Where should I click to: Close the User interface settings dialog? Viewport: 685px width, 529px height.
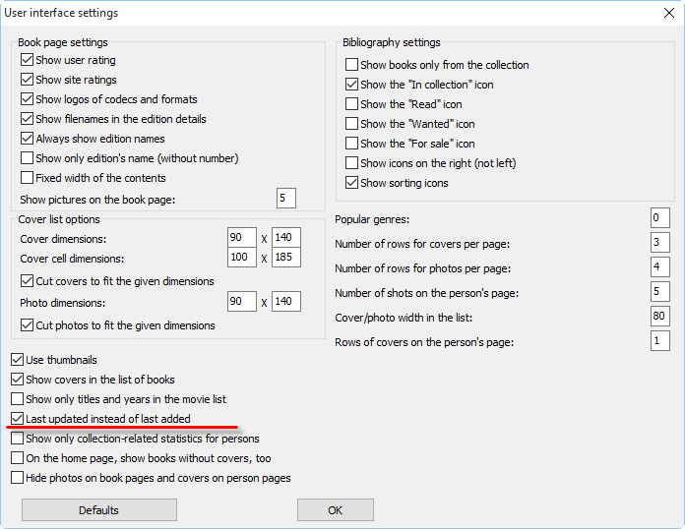click(669, 13)
